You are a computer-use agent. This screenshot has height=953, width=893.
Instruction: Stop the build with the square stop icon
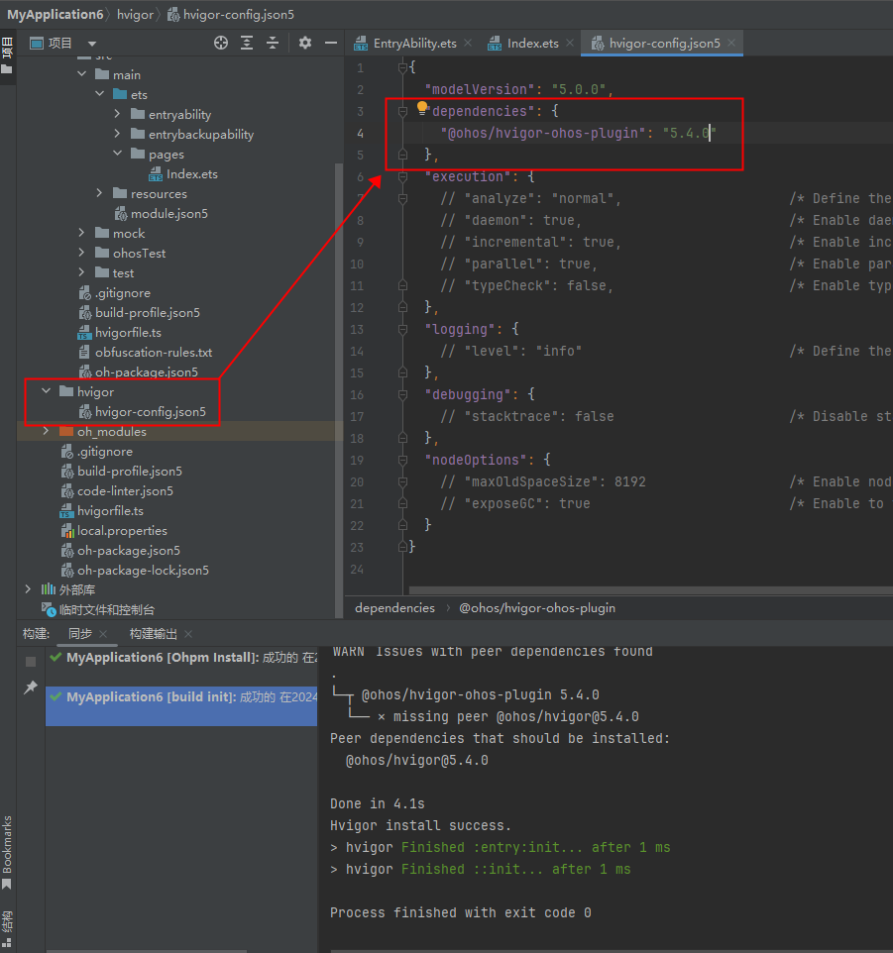pyautogui.click(x=30, y=664)
